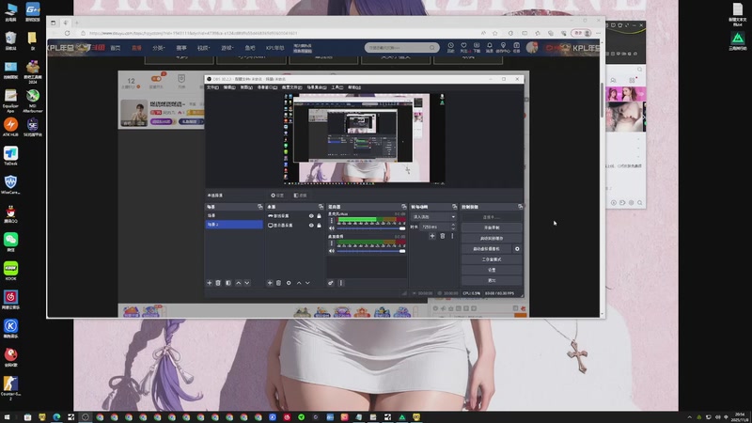Go to 首页 in Douyu navigation
Image resolution: width=752 pixels, height=423 pixels.
pyautogui.click(x=116, y=48)
